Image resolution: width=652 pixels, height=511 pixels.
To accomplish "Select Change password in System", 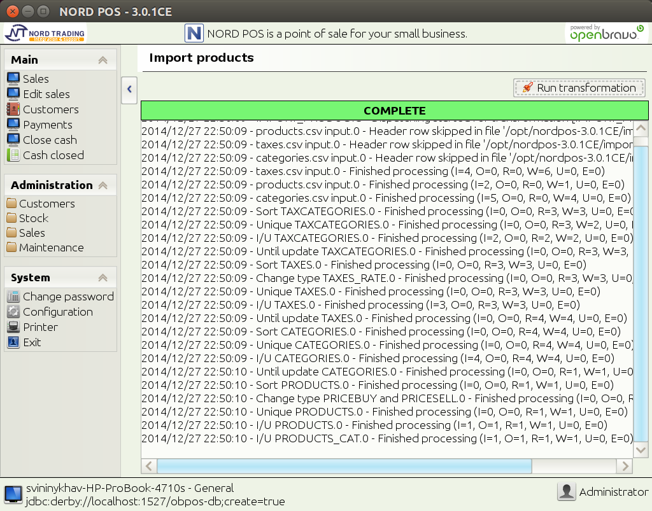I will point(68,296).
